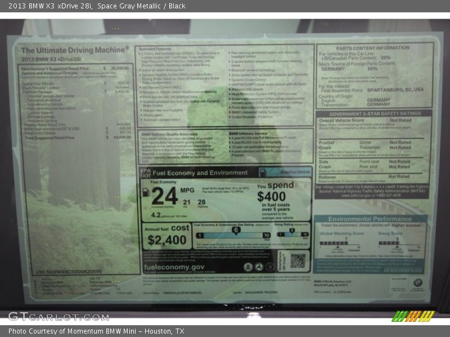Image resolution: width=450 pixels, height=337 pixels.
Task: Click Government 5-Star Safety Ratings header
Action: click(x=375, y=113)
